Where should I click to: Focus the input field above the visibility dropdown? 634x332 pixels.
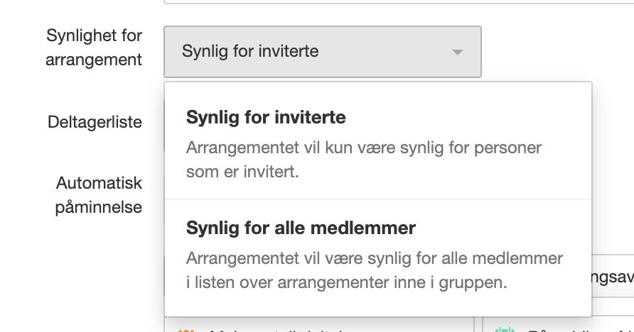pos(399,1)
